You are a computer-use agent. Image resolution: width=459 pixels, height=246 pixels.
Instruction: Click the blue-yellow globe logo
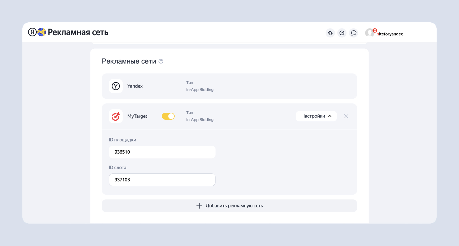tap(42, 32)
